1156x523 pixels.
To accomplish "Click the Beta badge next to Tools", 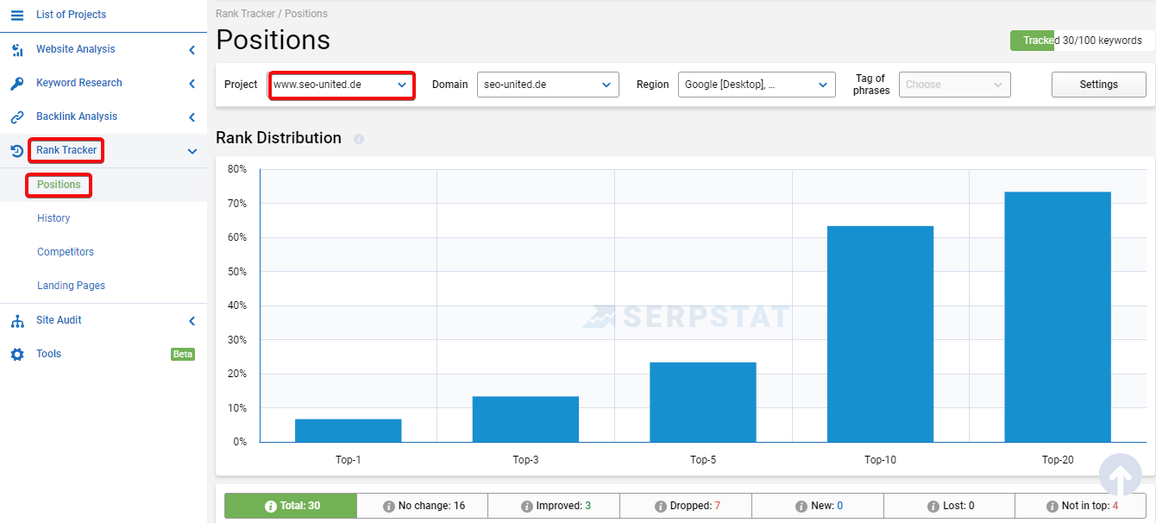I will click(183, 354).
